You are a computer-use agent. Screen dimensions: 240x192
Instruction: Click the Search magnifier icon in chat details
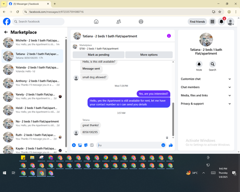click(x=213, y=64)
